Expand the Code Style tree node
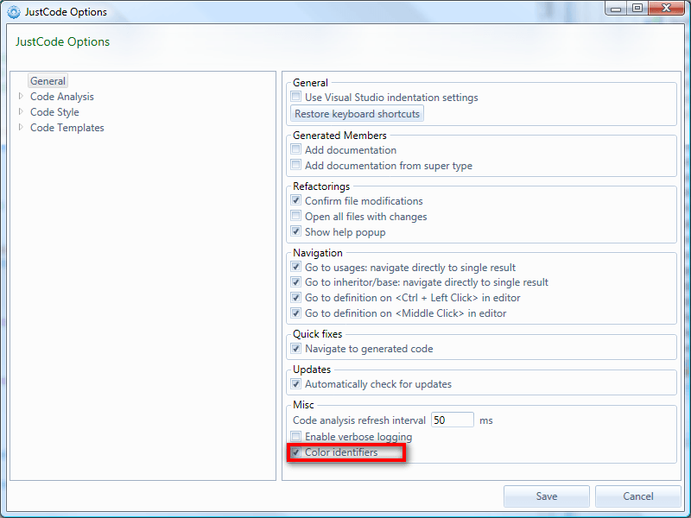This screenshot has width=691, height=518. point(21,111)
